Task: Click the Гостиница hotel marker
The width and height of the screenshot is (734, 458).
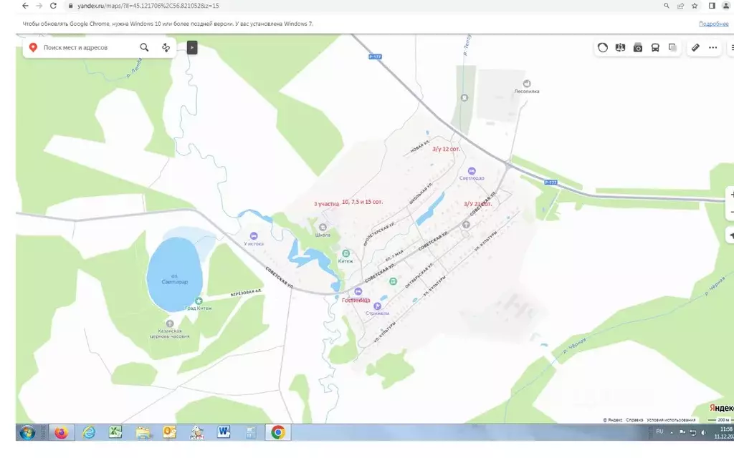Action: click(x=358, y=292)
